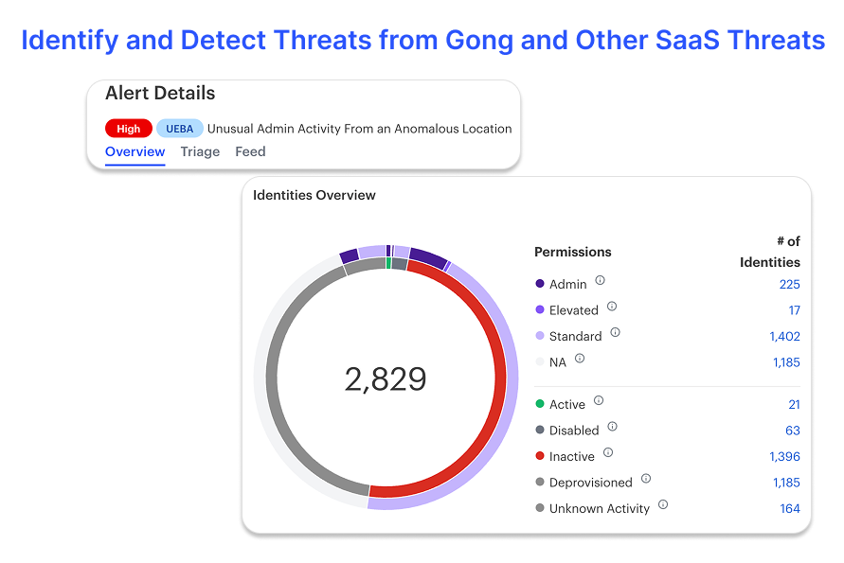Screen dimensions: 844x563
Task: Open the Feed tab
Action: 250,151
